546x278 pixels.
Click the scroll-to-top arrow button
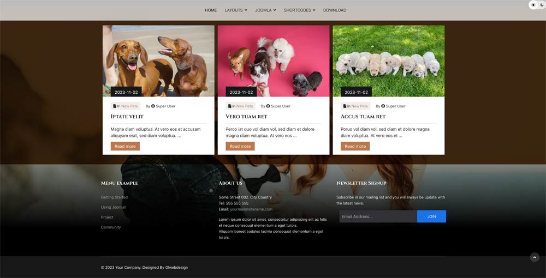[535, 257]
